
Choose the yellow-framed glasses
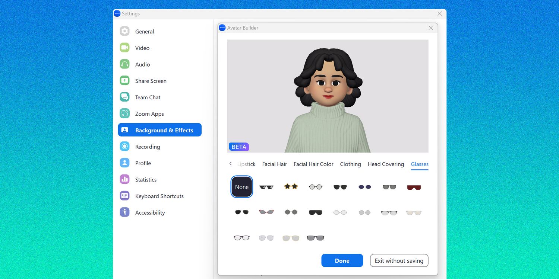point(291,238)
